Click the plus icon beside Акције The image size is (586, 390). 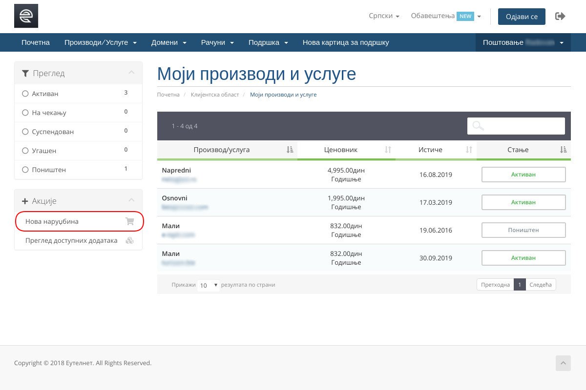tap(25, 201)
